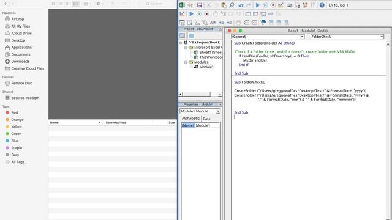Go back with the Finder back arrow
This screenshot has width=392, height=220.
tap(6, 4)
